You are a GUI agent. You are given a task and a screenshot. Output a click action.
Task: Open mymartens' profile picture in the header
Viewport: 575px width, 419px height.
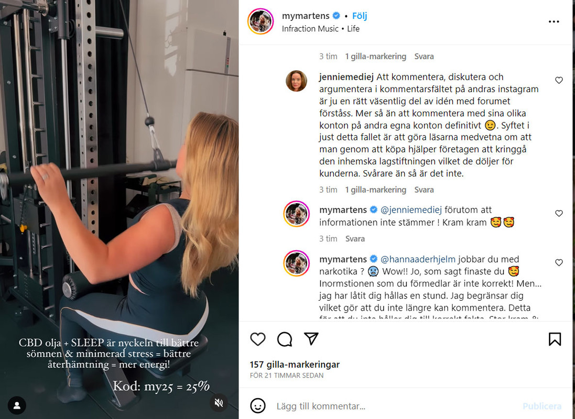click(x=261, y=21)
